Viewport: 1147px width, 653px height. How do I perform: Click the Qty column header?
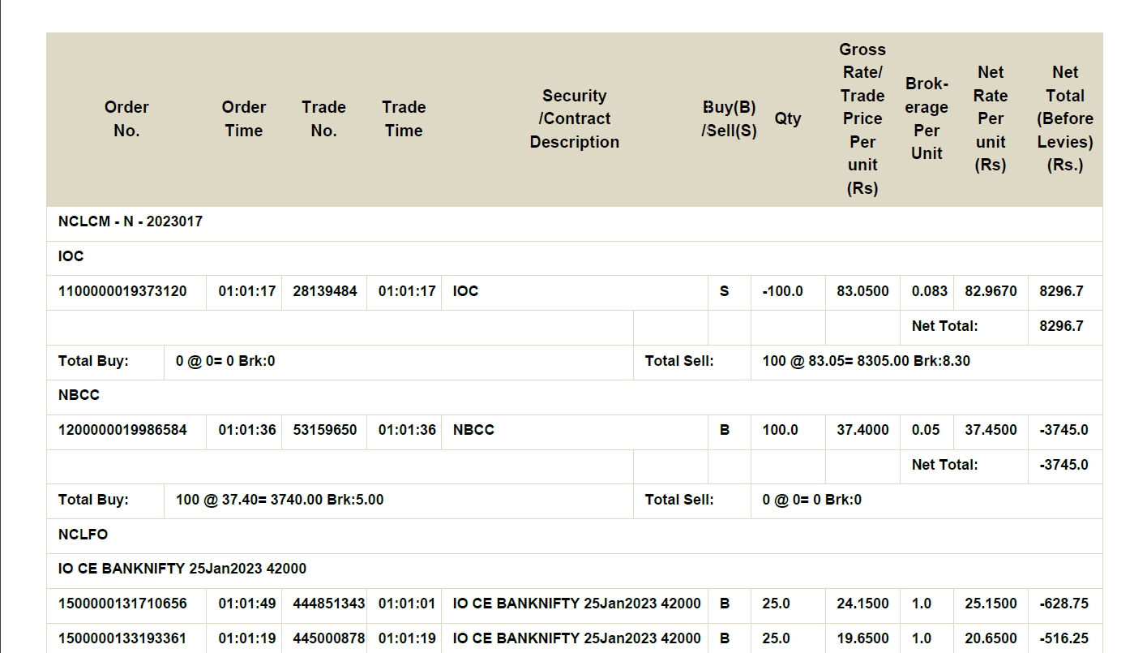click(788, 119)
